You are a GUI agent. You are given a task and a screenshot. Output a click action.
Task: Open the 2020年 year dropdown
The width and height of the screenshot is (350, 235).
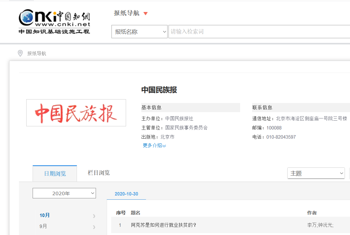[64, 193]
